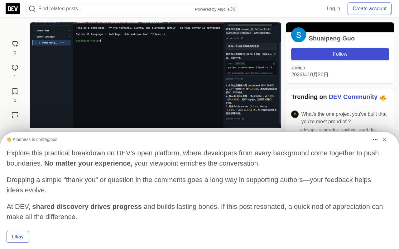Open the 'What's the one project' trending post

tap(344, 118)
